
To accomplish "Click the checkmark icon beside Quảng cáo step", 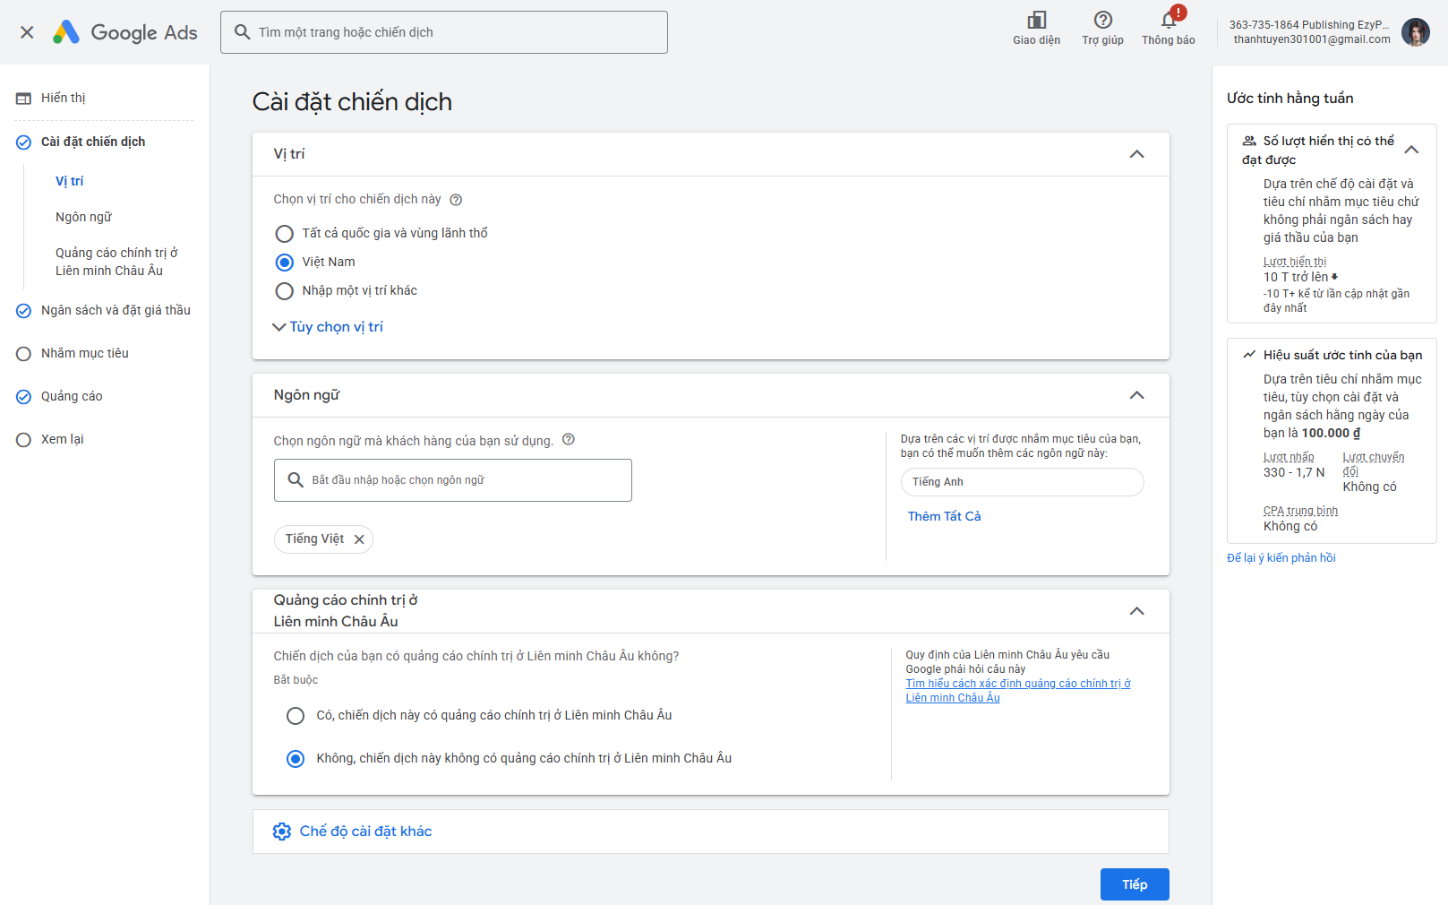I will [23, 397].
